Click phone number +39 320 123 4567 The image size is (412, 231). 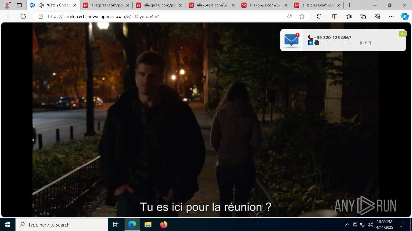(332, 38)
